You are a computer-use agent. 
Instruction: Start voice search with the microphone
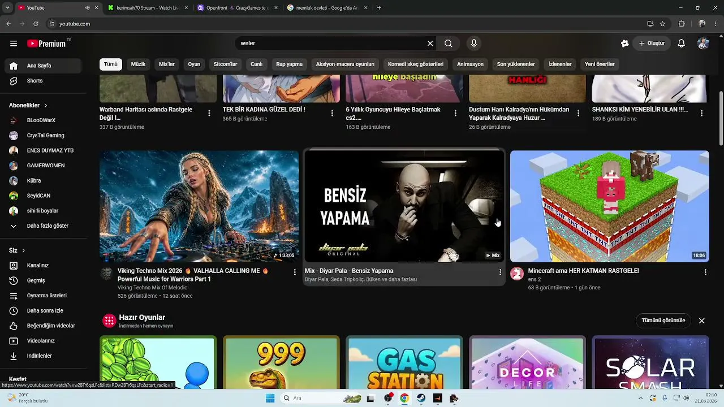(x=474, y=44)
